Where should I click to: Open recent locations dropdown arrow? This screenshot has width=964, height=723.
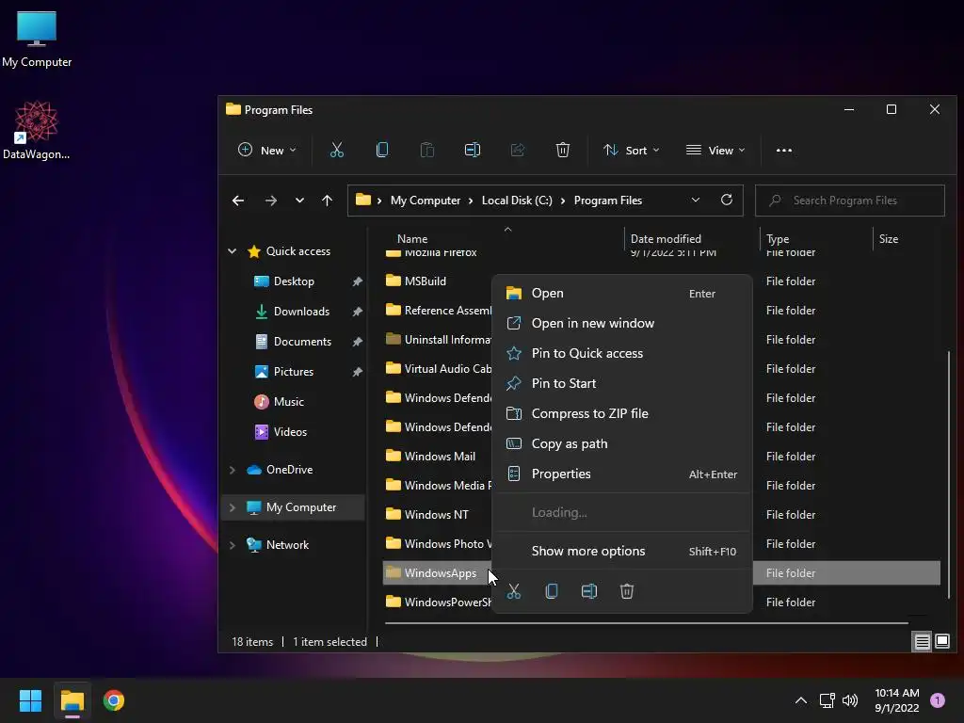pyautogui.click(x=299, y=201)
